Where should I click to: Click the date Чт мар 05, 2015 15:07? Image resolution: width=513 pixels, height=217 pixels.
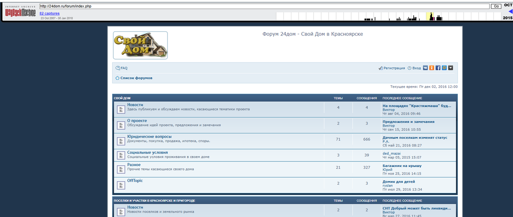[402, 157]
